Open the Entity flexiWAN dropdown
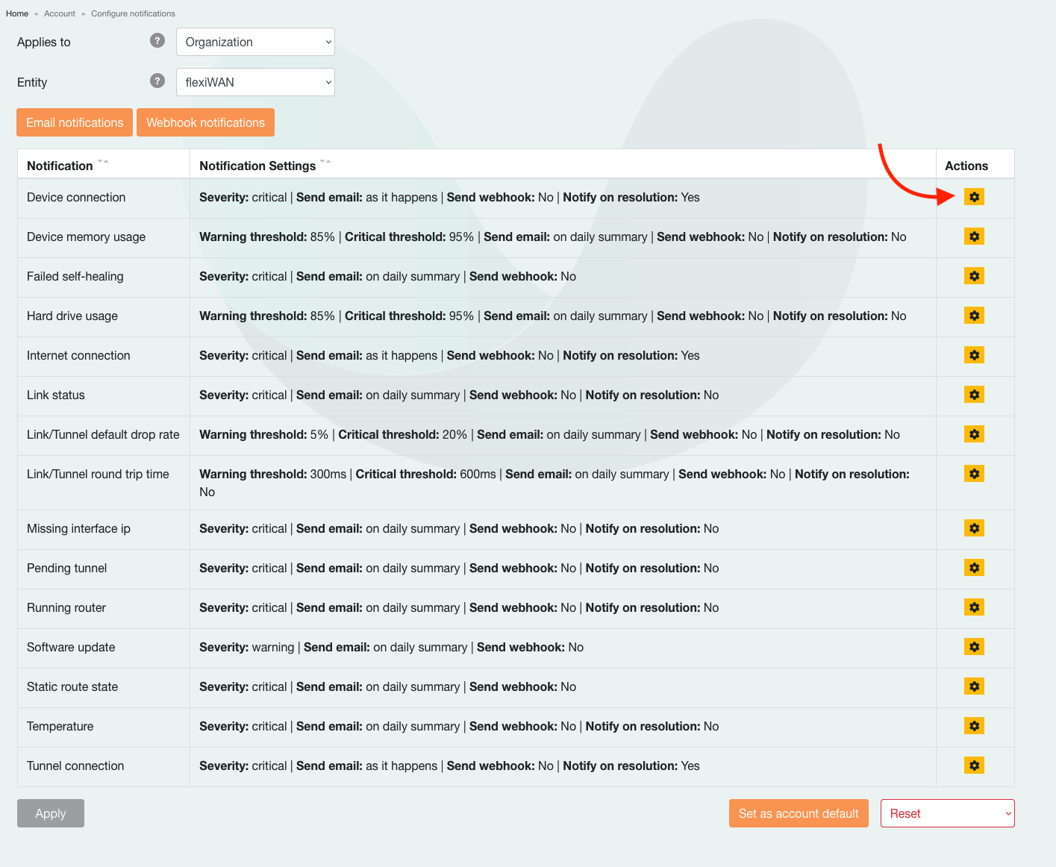1056x867 pixels. [x=255, y=82]
